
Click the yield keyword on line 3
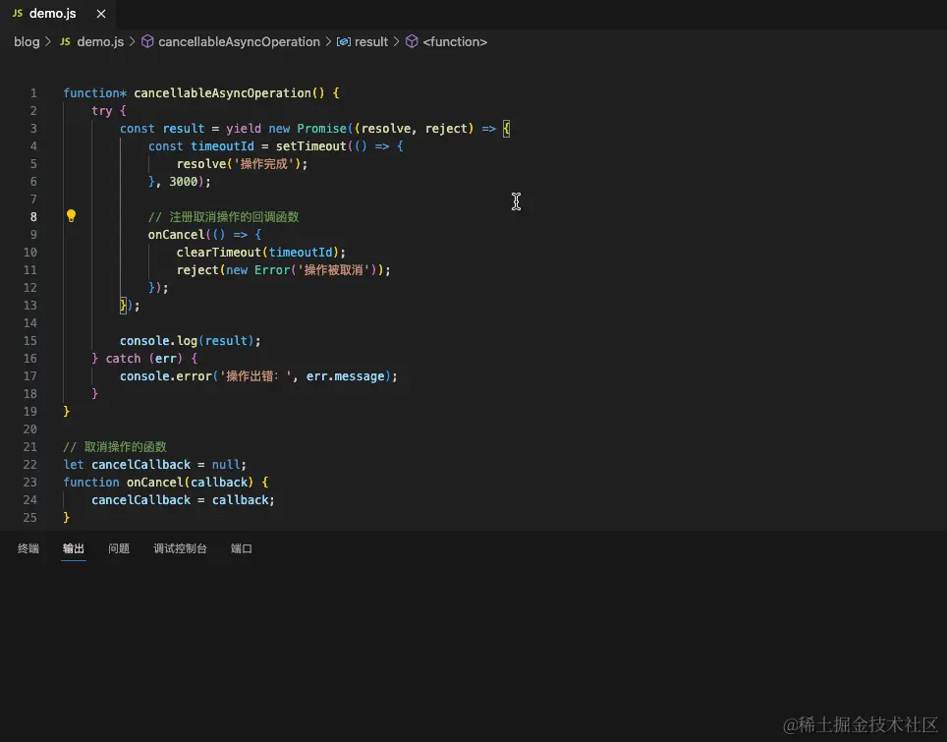[244, 129]
